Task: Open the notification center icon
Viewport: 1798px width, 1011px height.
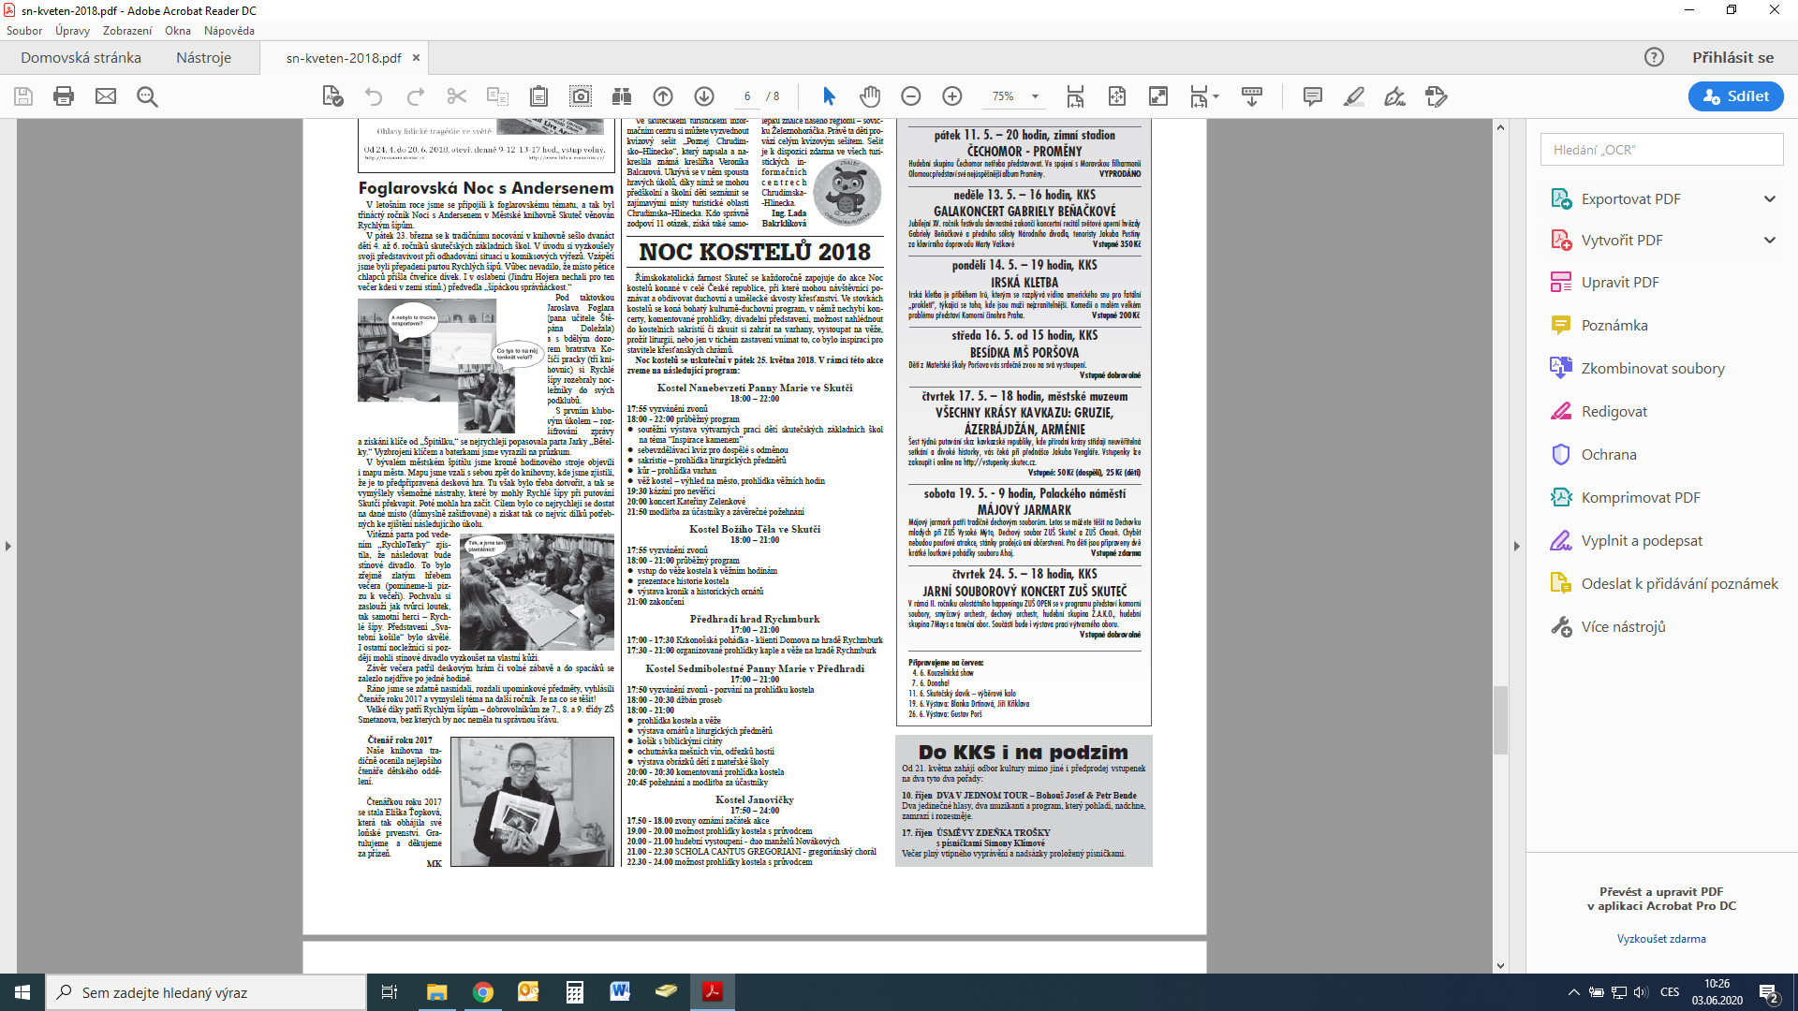Action: (x=1769, y=992)
